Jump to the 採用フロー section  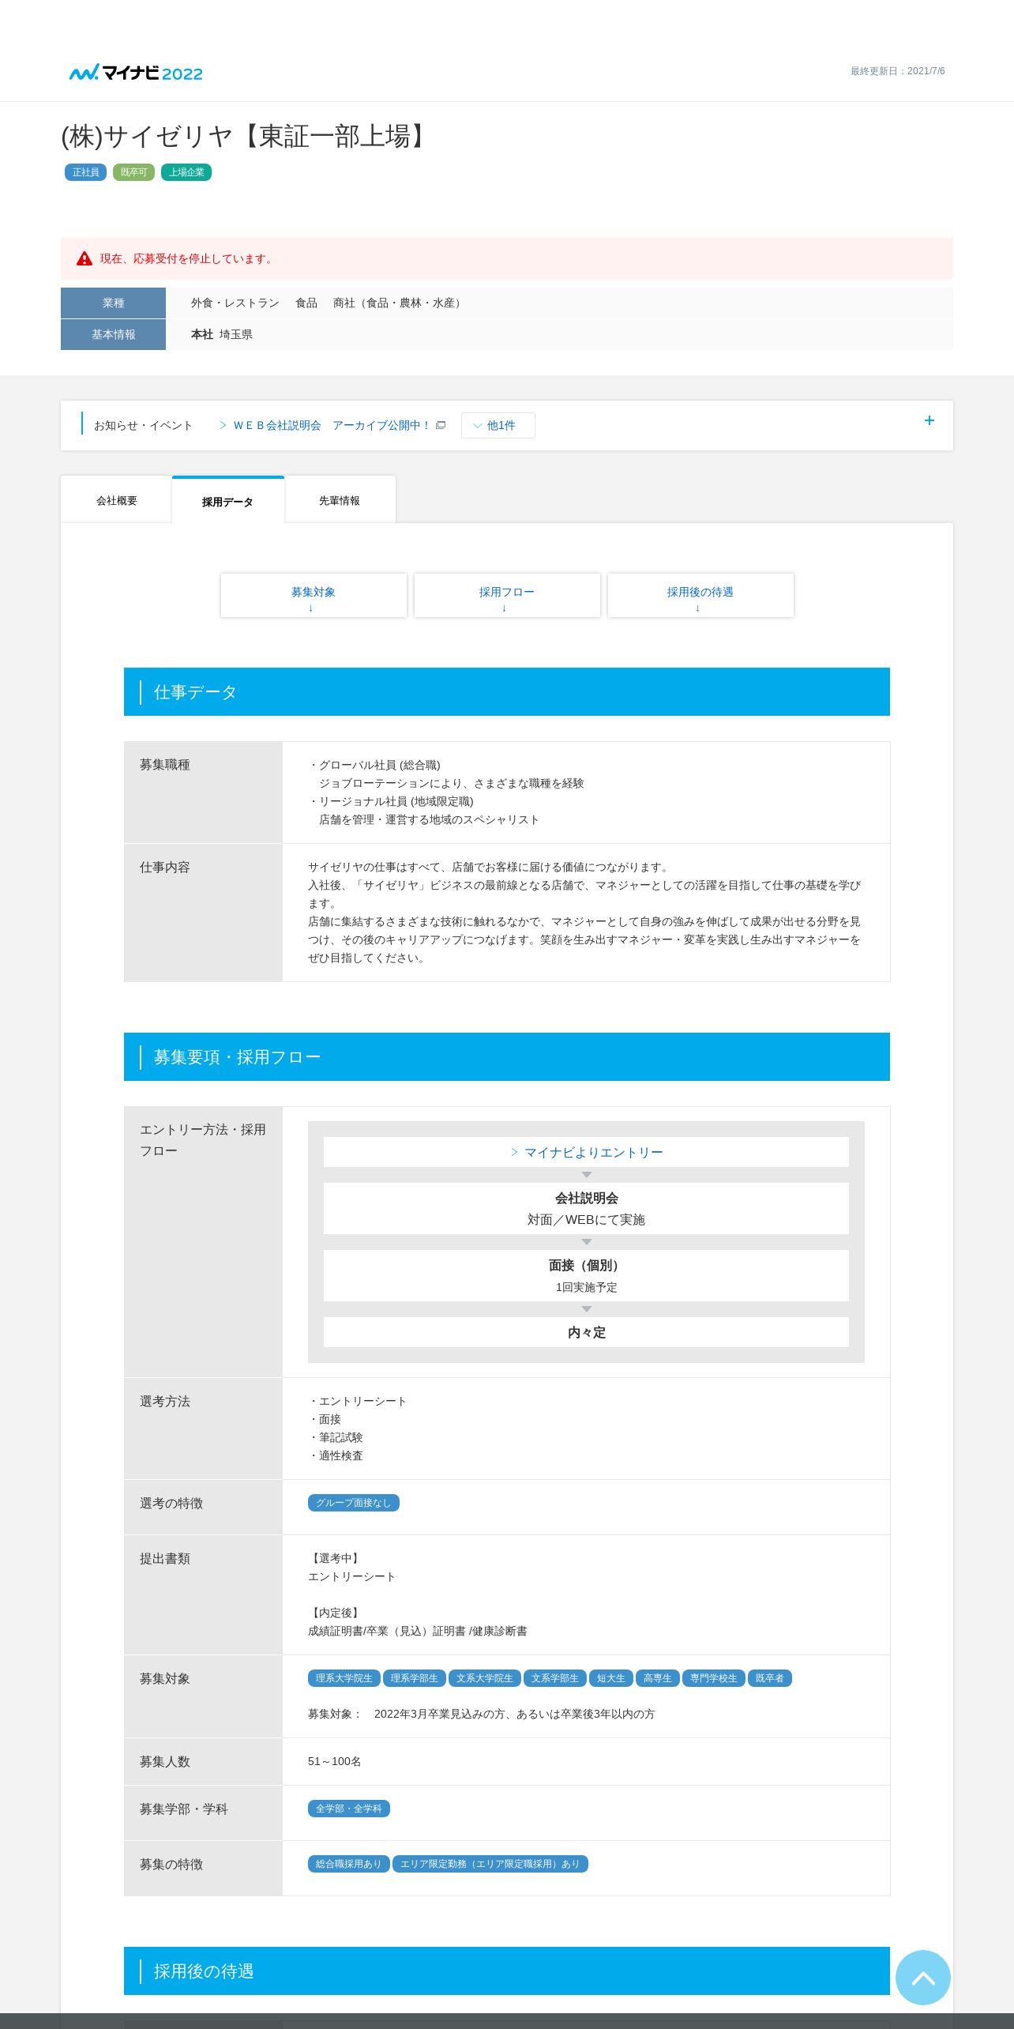coord(507,595)
